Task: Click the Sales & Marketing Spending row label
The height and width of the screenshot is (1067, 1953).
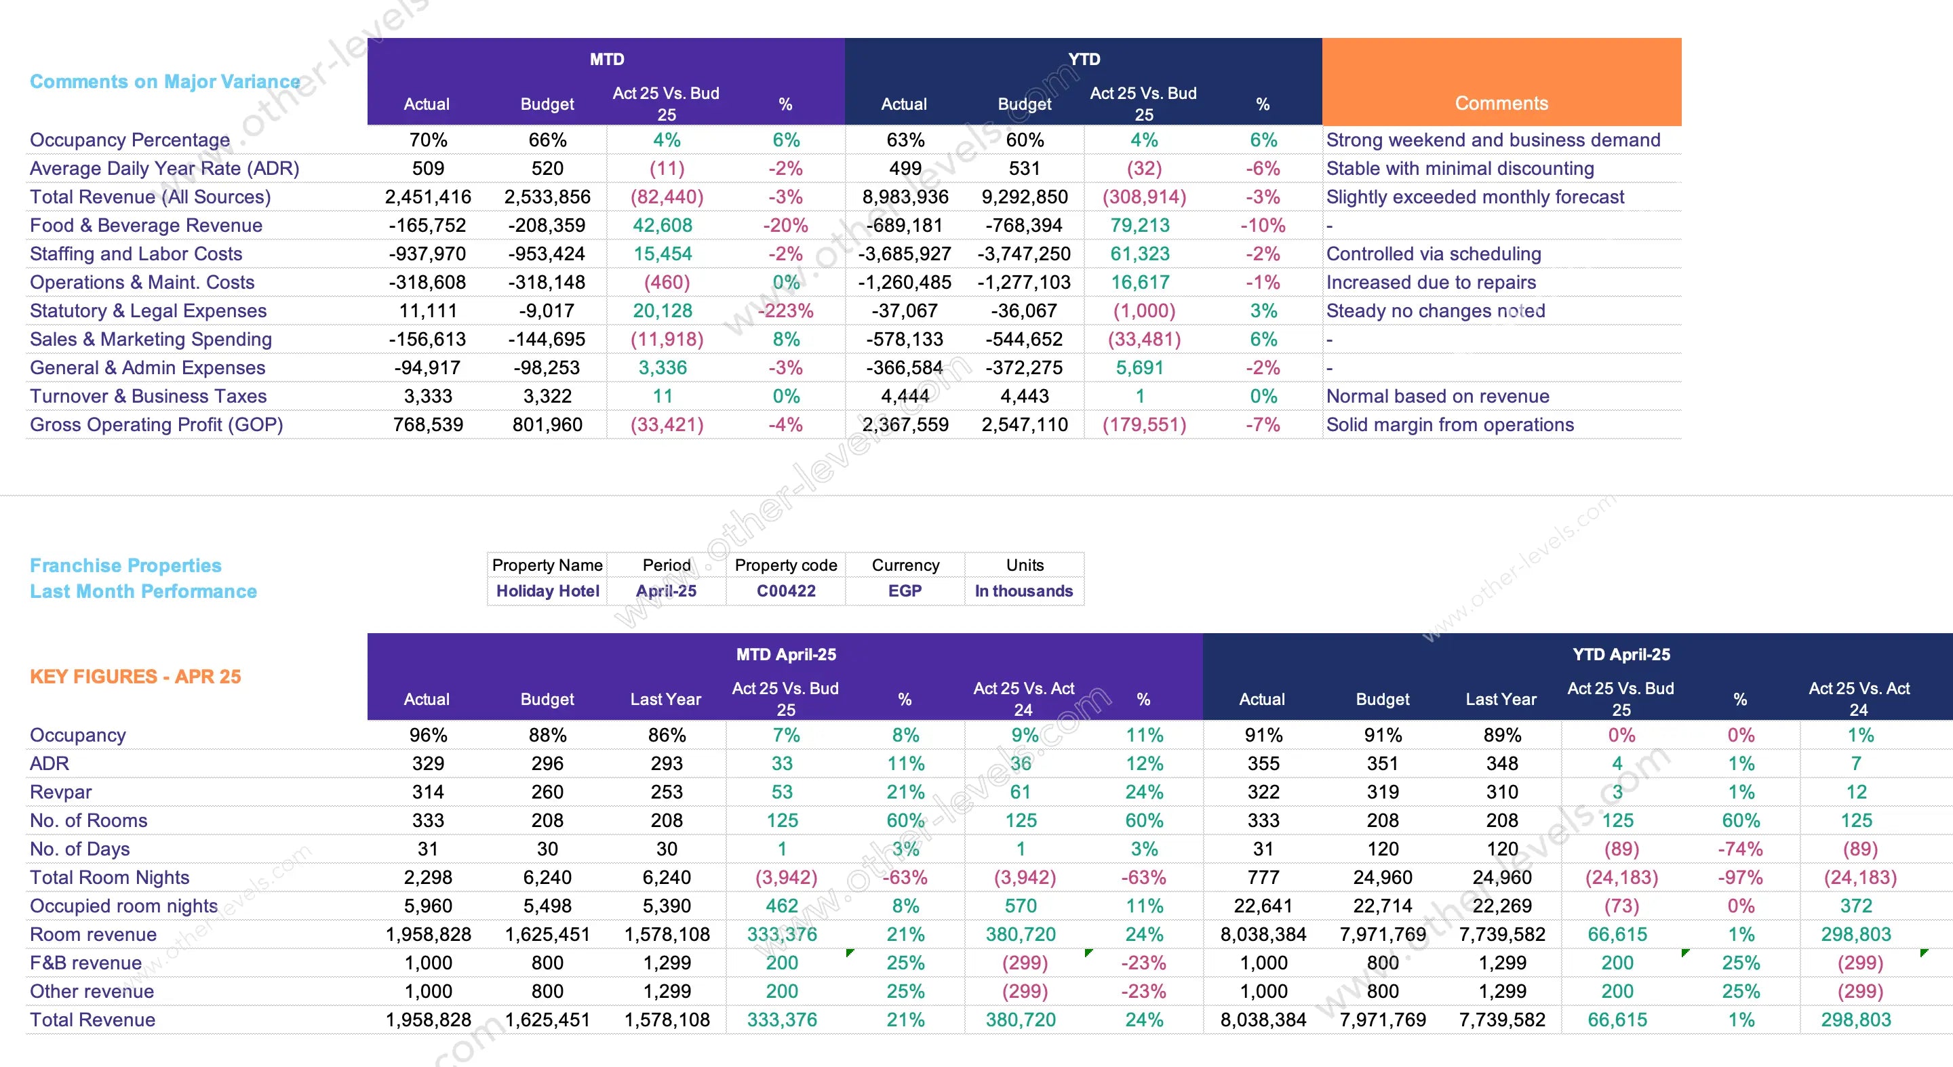Action: 151,340
